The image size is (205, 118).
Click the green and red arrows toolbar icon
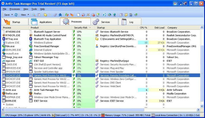click(67, 15)
